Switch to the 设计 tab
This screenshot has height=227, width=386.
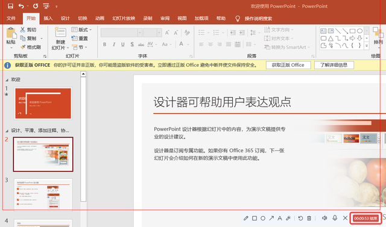click(65, 19)
